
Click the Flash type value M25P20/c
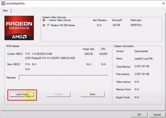tap(136, 25)
